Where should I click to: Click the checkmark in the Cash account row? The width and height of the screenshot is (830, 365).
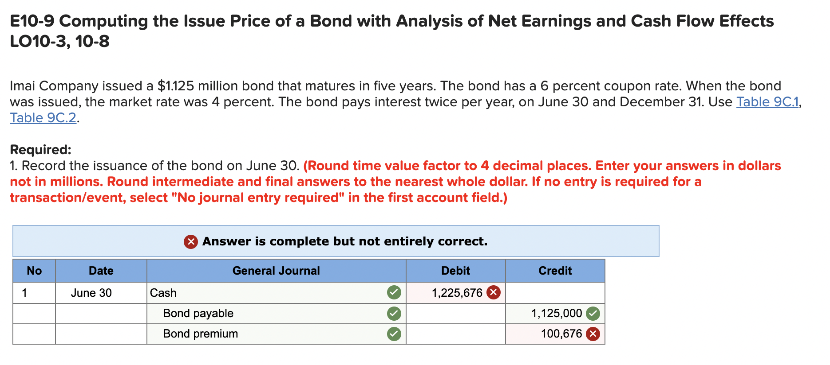click(393, 292)
